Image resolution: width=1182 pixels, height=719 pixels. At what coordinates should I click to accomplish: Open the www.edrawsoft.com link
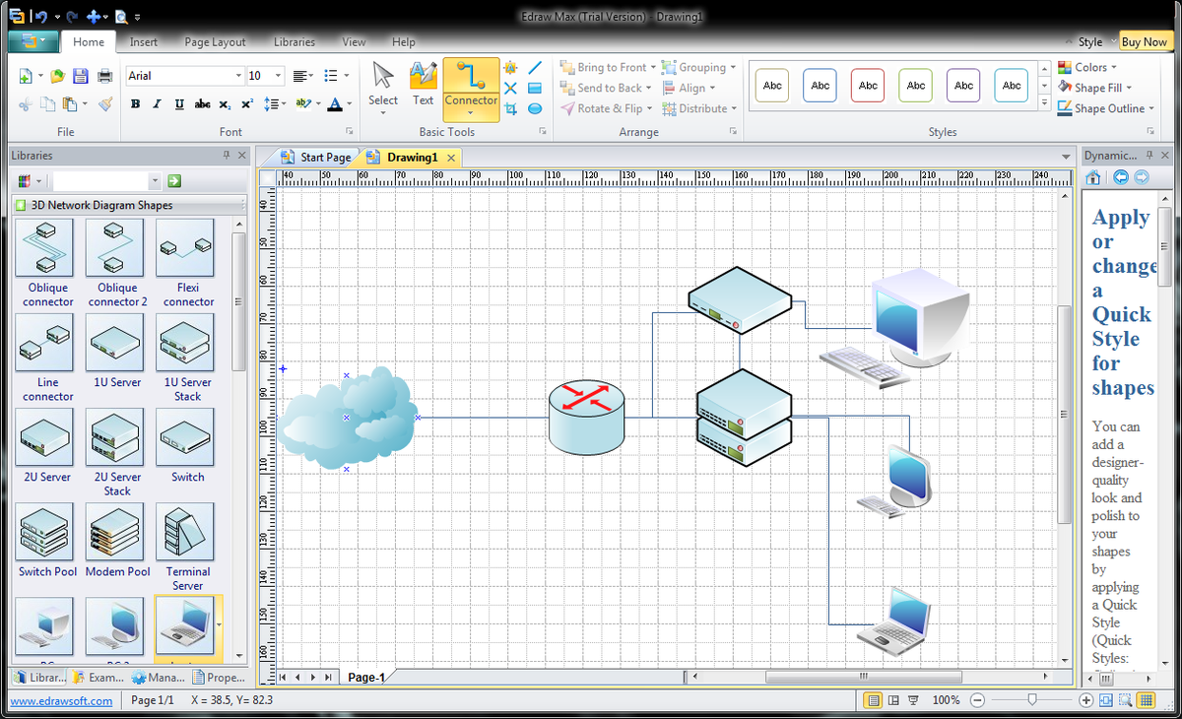[x=60, y=700]
